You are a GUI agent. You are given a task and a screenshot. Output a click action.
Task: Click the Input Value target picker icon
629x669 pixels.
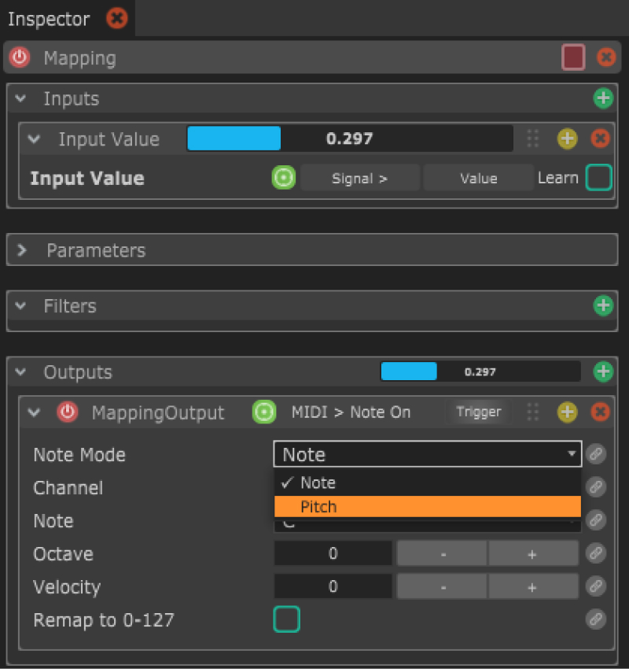[x=283, y=178]
